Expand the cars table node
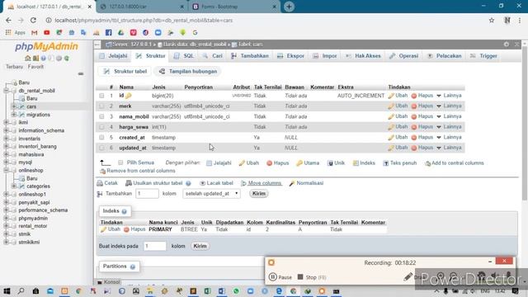This screenshot has width=528, height=297. click(x=14, y=106)
